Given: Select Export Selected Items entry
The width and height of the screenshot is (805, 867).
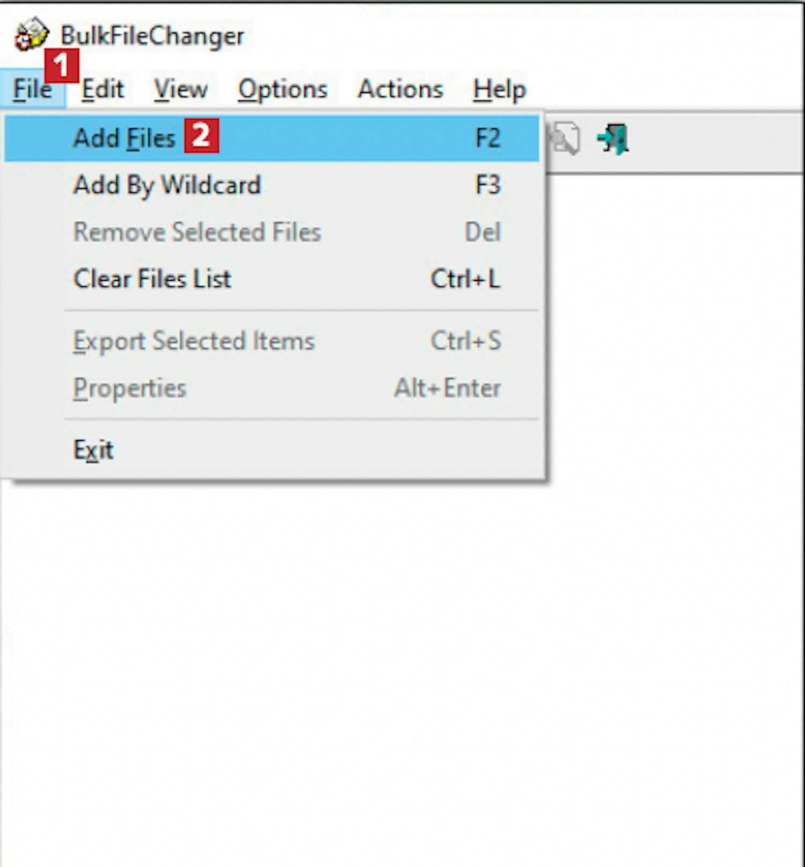Looking at the screenshot, I should [272, 341].
